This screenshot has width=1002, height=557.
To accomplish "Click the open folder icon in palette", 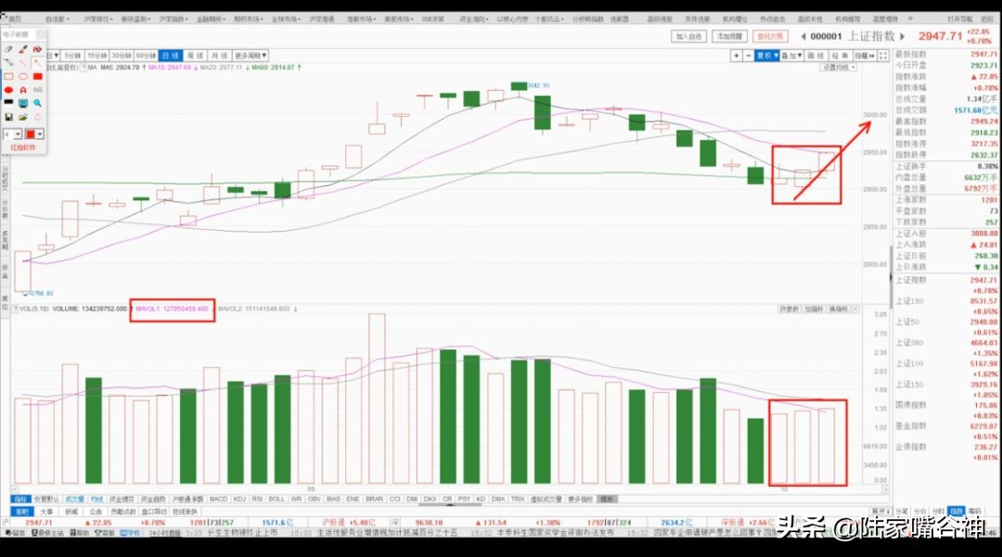I will 23,117.
